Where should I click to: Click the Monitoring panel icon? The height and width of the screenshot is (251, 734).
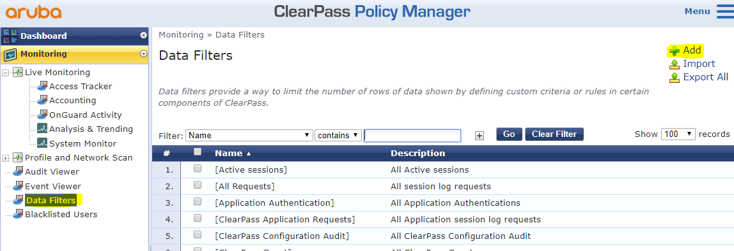(10, 55)
